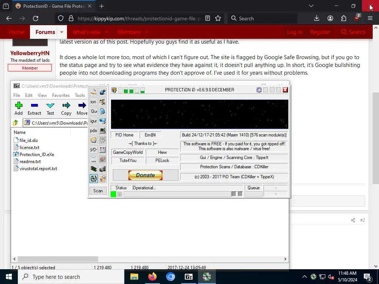Bookmark this page with the star icon
This screenshot has width=379, height=284.
pyautogui.click(x=218, y=18)
